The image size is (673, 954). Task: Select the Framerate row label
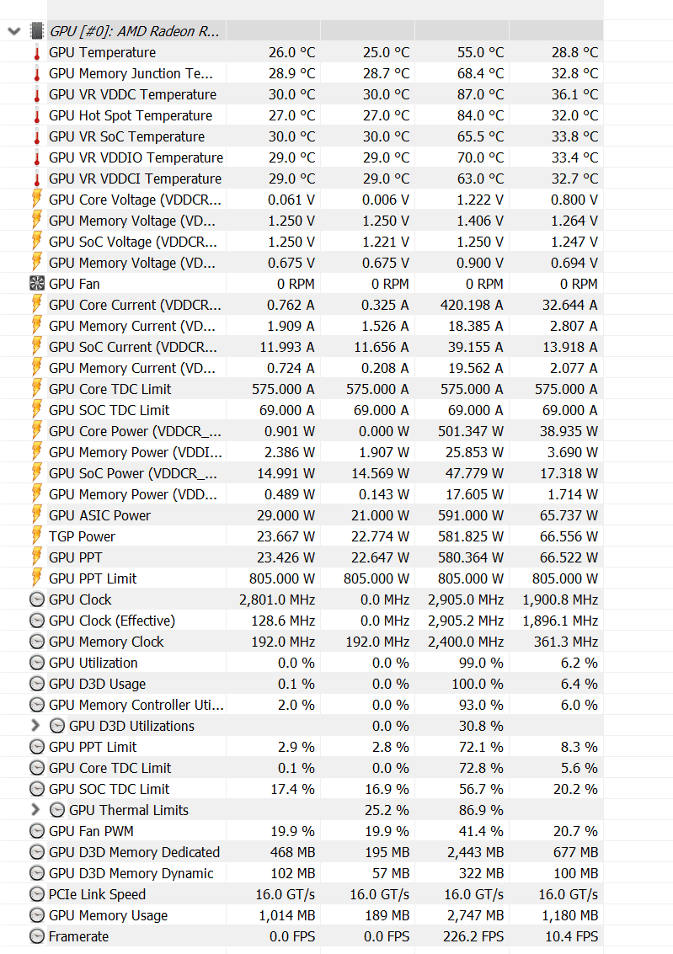[78, 936]
